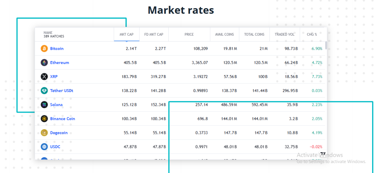
Task: Click Tether's change 0.03%
Action: click(x=317, y=91)
